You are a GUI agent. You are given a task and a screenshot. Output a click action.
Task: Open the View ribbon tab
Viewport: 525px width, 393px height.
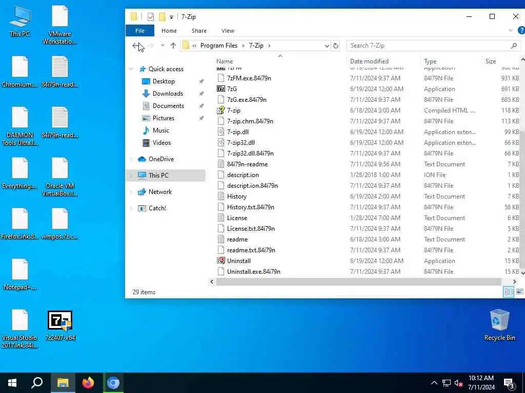(x=228, y=30)
